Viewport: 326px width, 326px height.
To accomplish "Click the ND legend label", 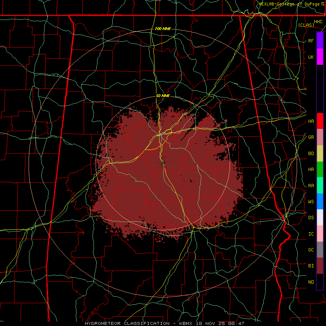I will click(x=311, y=282).
